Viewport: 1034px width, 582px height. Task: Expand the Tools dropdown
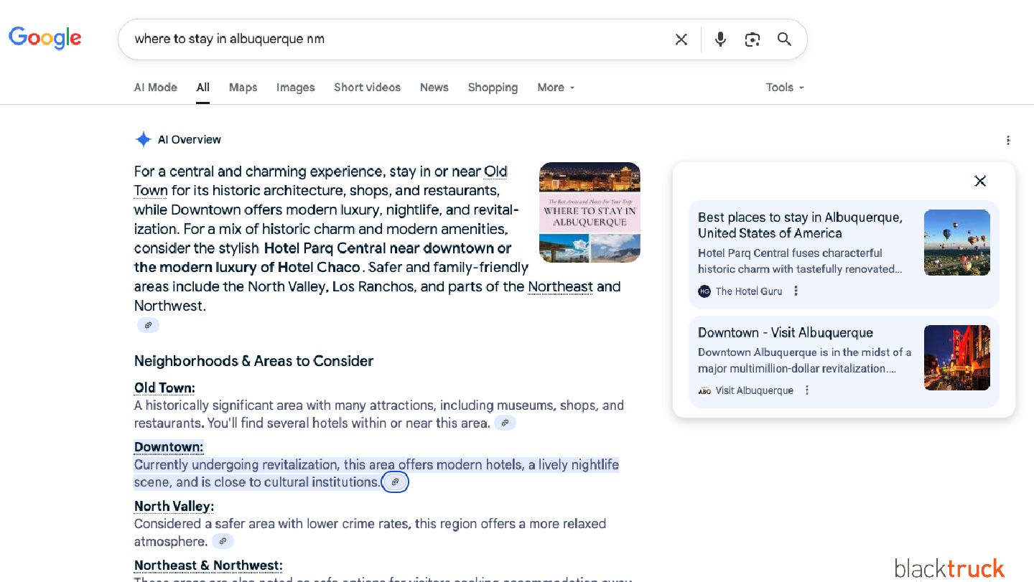tap(785, 88)
